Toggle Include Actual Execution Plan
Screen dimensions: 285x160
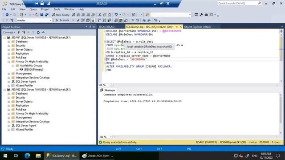[x=99, y=20]
